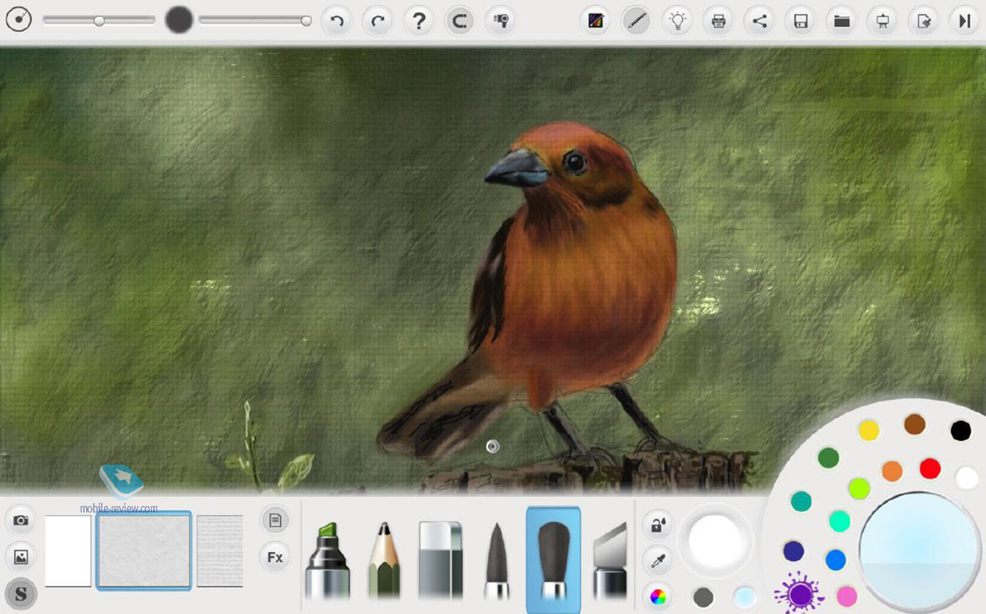
Task: Click the dark brush preview circle
Action: tap(179, 20)
